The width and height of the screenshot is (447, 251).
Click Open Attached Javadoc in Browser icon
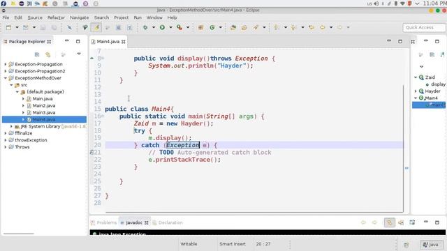click(x=412, y=222)
